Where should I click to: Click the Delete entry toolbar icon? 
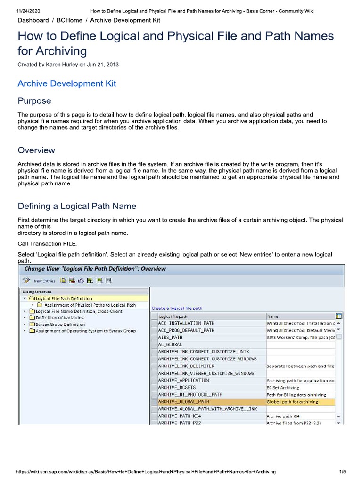click(x=72, y=281)
